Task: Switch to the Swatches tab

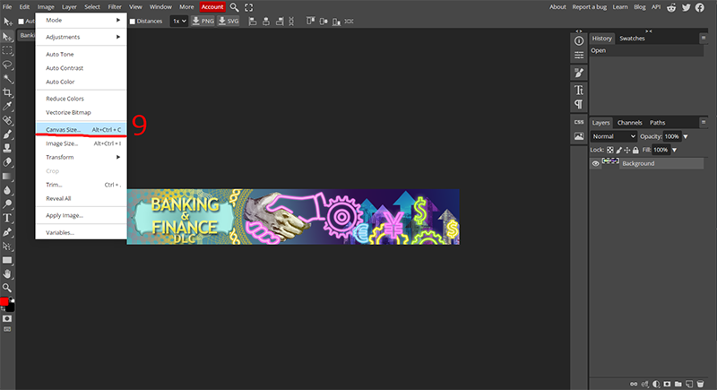Action: [x=632, y=39]
